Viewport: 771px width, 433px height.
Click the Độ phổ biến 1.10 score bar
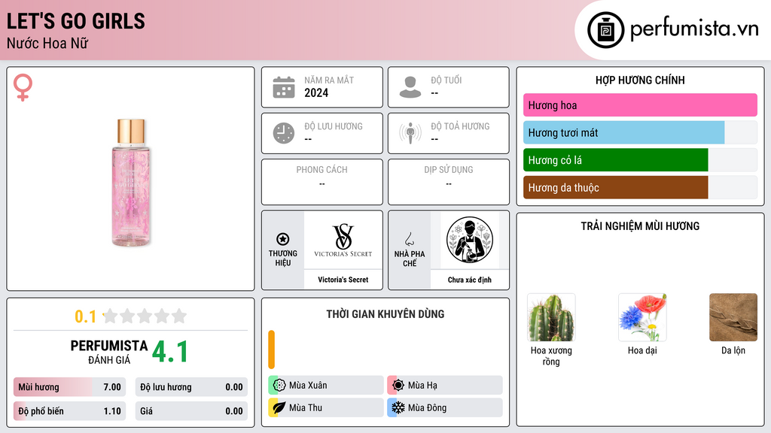[x=70, y=411]
